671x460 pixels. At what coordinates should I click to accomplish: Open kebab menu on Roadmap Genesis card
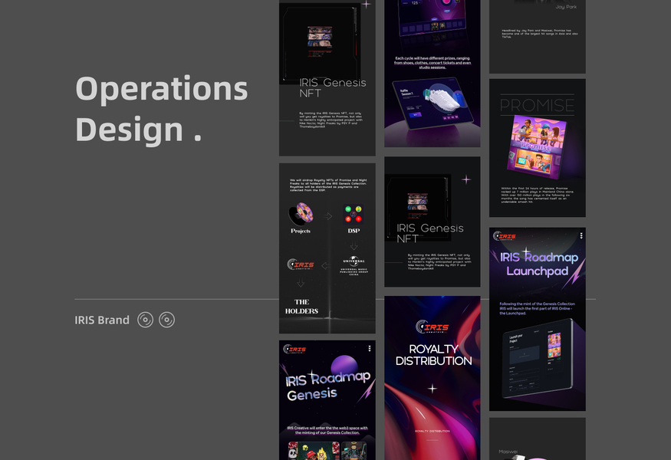point(370,349)
